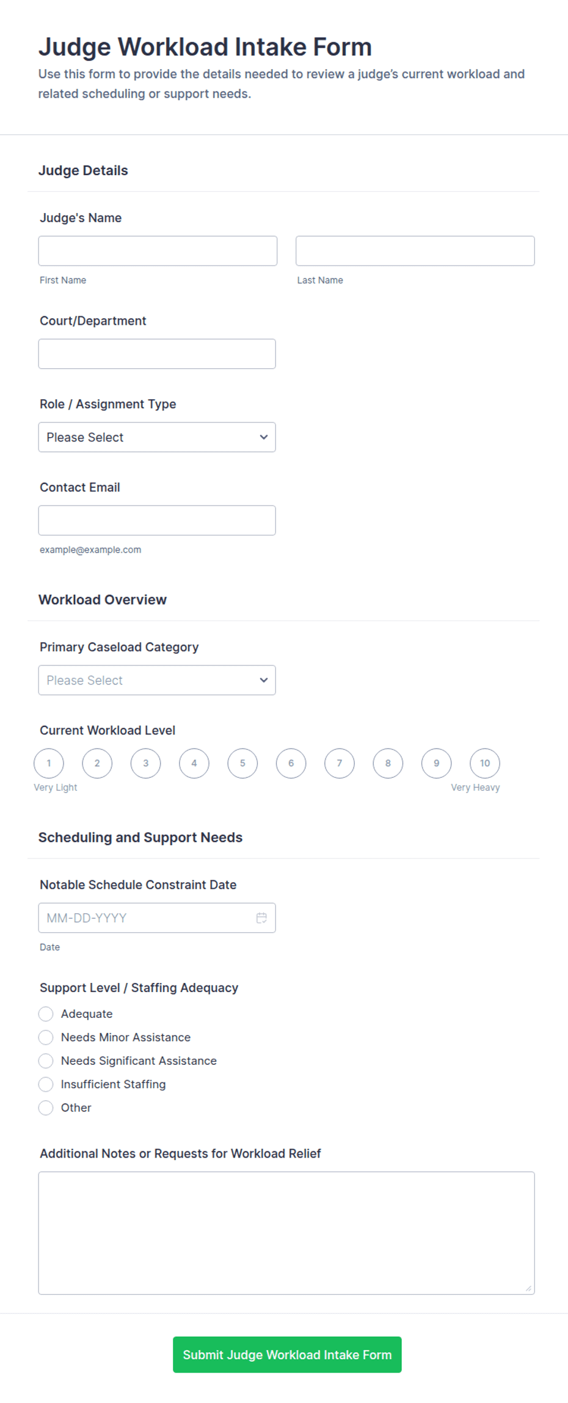Click the Last Name text box
Viewport: 568px width, 1403px height.
pos(415,251)
